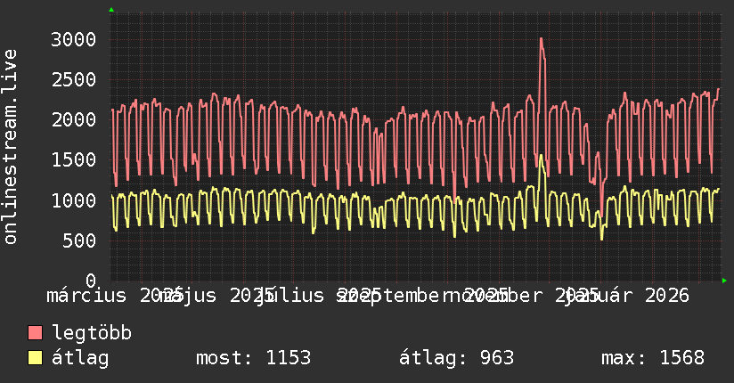Click the legtöbb legend label

(x=92, y=333)
